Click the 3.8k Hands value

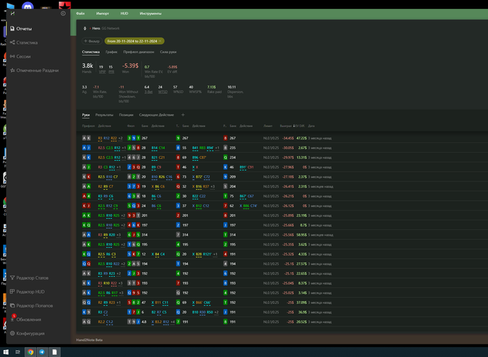(87, 66)
